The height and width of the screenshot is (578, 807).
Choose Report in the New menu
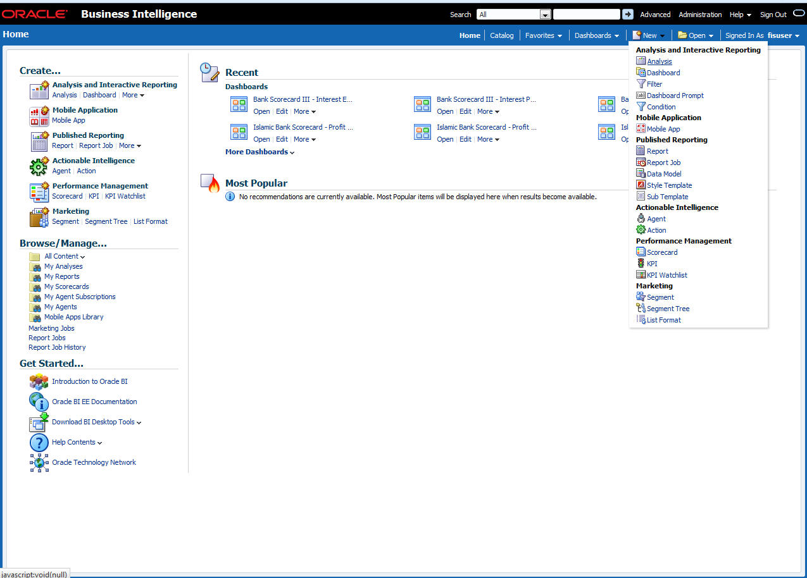click(x=658, y=151)
